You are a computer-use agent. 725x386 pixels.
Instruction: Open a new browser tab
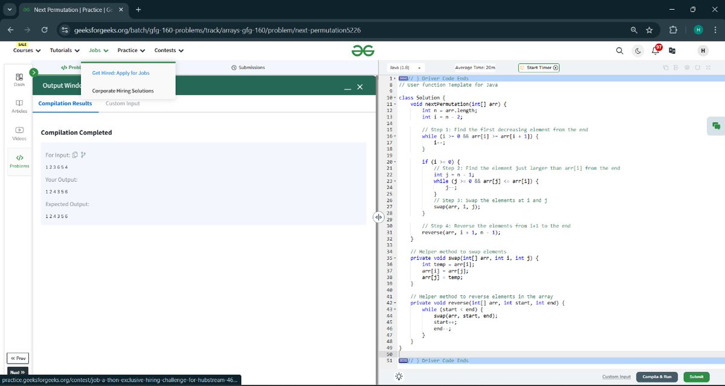coord(138,10)
